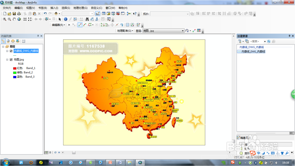Viewport: 295px width, 166px height.
Task: Click the Split tool icon
Action: tap(117, 25)
